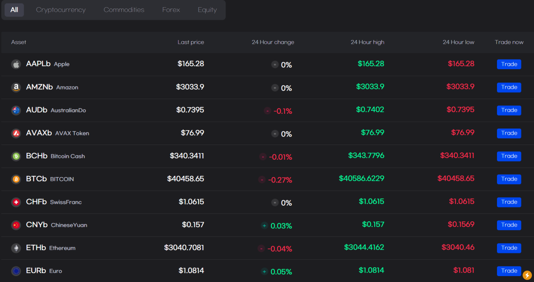Screen dimensions: 534x282
Task: Trade the BTCb Bitcoin asset
Action: pyautogui.click(x=509, y=179)
